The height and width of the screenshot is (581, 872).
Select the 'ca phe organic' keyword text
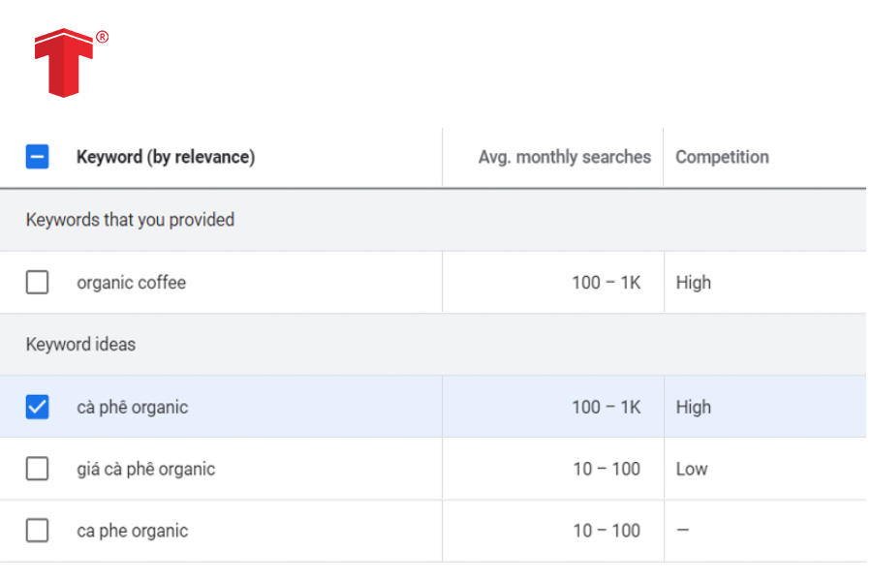(133, 531)
